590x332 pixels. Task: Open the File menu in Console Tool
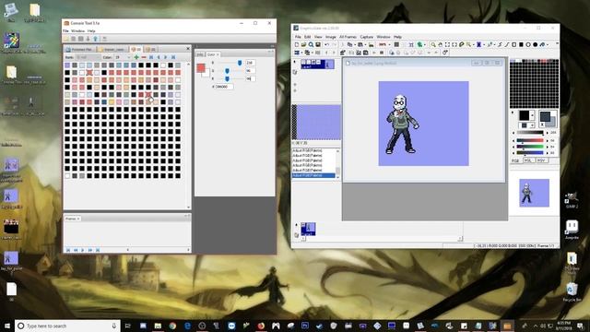click(x=65, y=30)
